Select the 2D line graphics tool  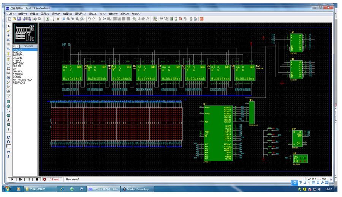pyautogui.click(x=8, y=97)
